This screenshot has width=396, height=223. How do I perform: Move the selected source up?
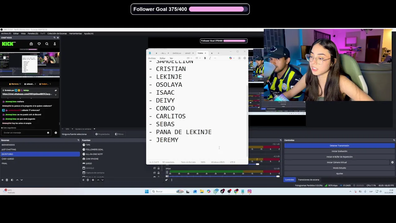[x=98, y=180]
